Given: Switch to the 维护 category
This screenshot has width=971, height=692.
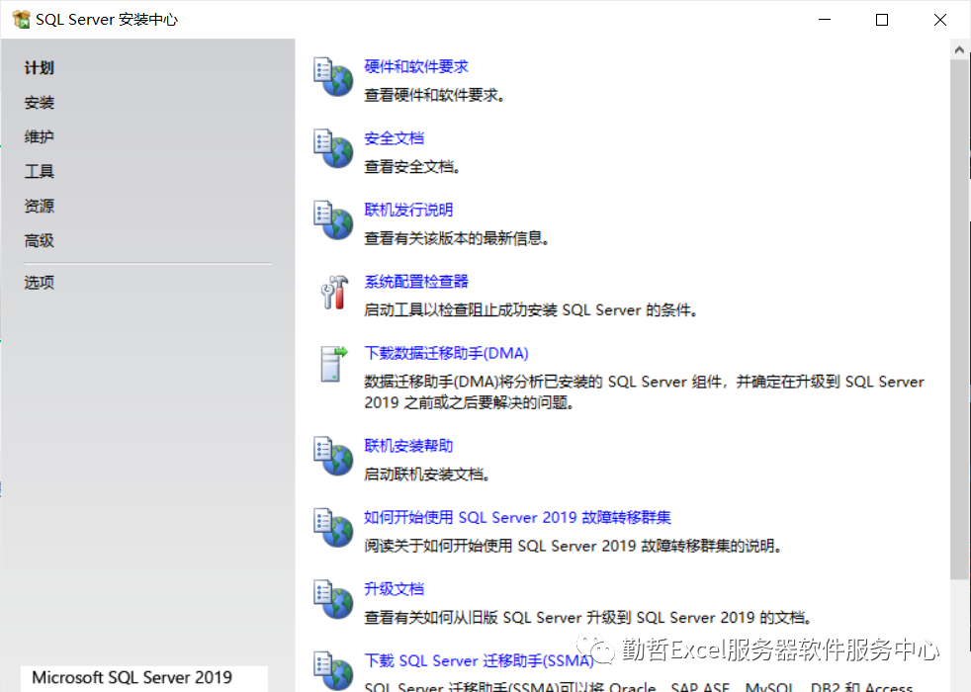Looking at the screenshot, I should pyautogui.click(x=39, y=136).
